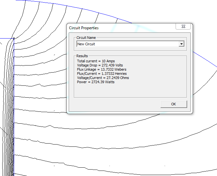Click the "Total current = 10 Amps" result
The width and height of the screenshot is (217, 176).
coord(96,61)
